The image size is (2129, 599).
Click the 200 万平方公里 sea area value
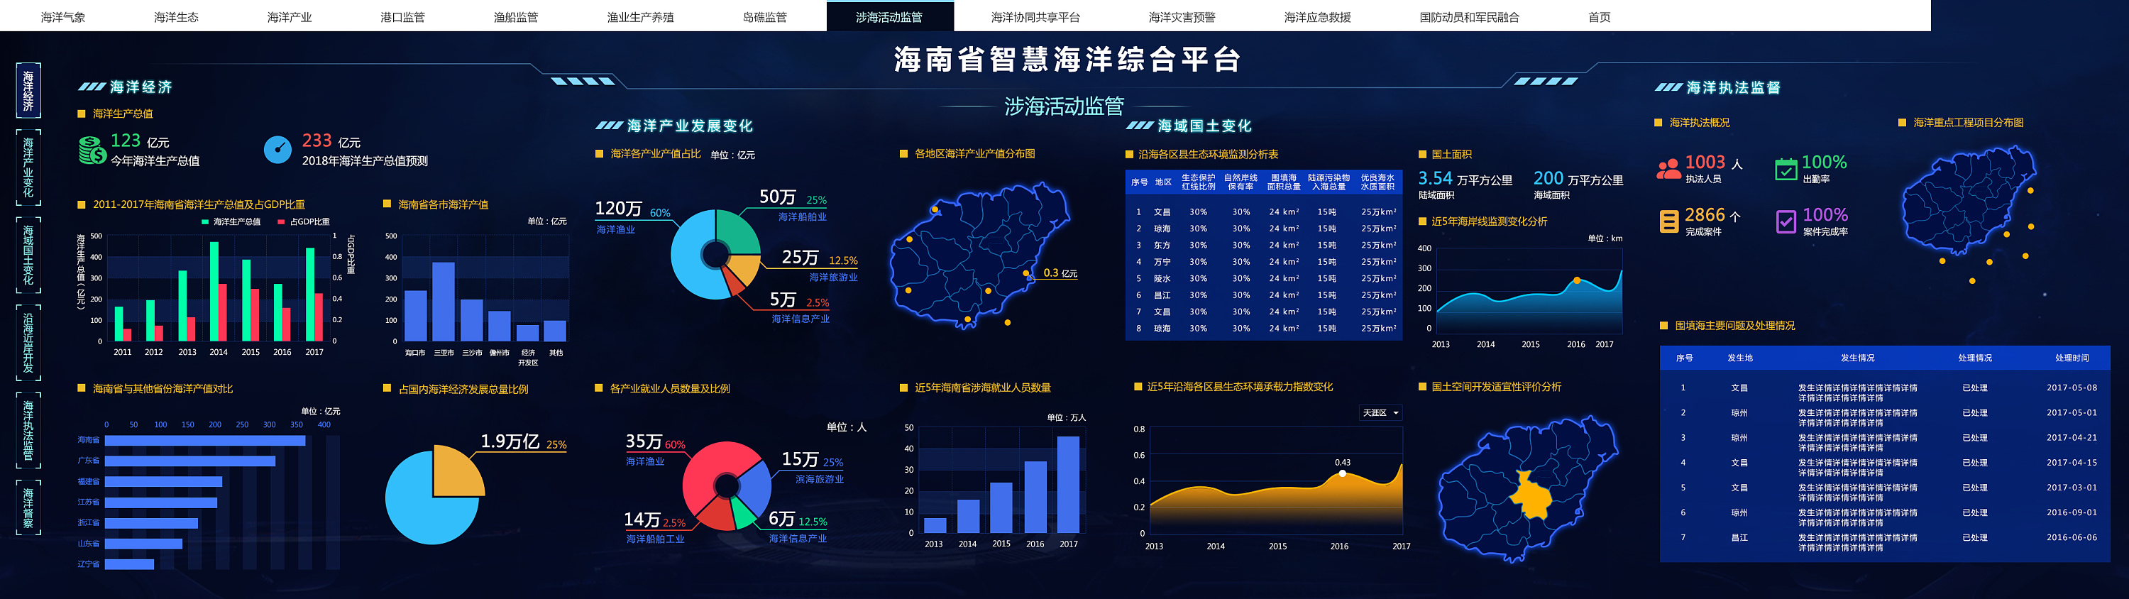point(1578,178)
